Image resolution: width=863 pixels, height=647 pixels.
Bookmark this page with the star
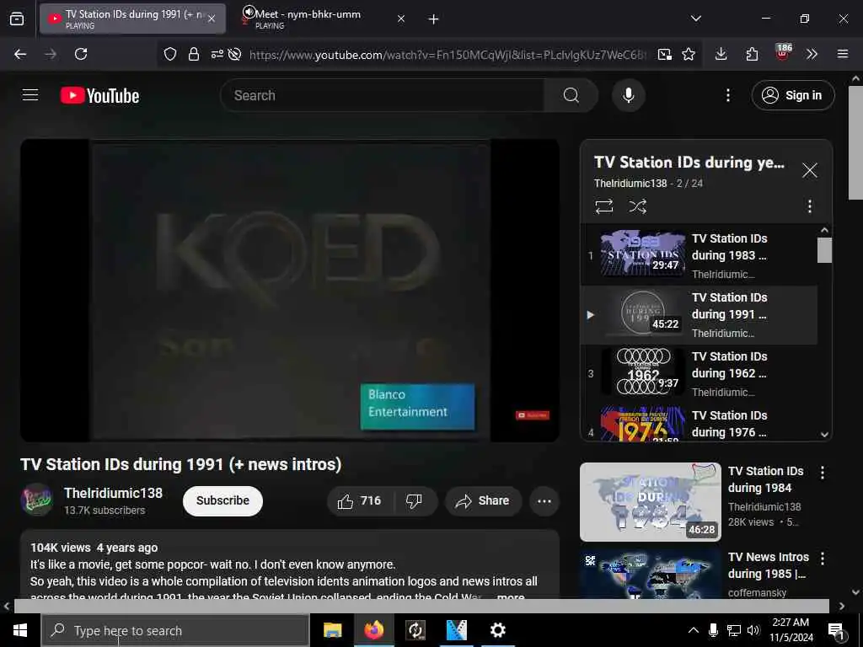click(x=688, y=54)
